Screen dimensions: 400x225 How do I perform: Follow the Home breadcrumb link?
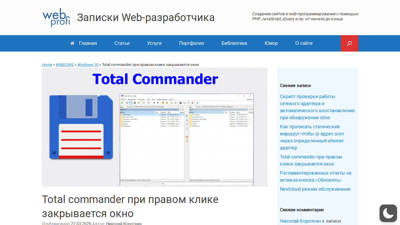(x=47, y=65)
